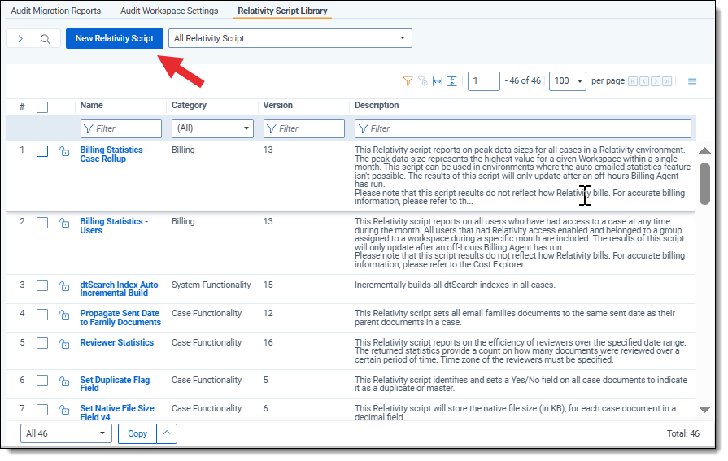This screenshot has width=728, height=461.
Task: Open the grid settings hamburger menu
Action: (x=692, y=81)
